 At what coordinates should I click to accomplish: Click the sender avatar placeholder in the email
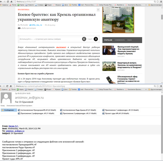tap(6, 98)
